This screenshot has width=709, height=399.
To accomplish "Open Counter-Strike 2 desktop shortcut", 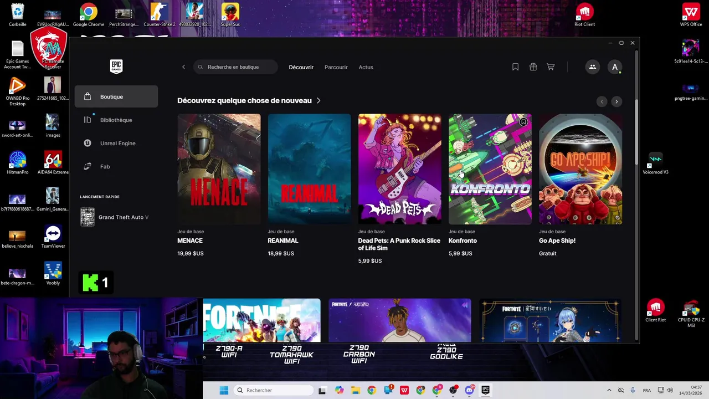I will [159, 15].
